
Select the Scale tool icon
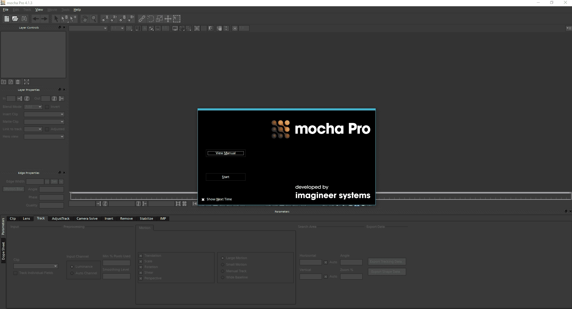point(159,19)
